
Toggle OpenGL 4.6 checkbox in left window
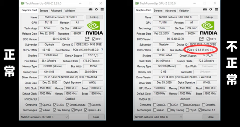tap(86, 110)
